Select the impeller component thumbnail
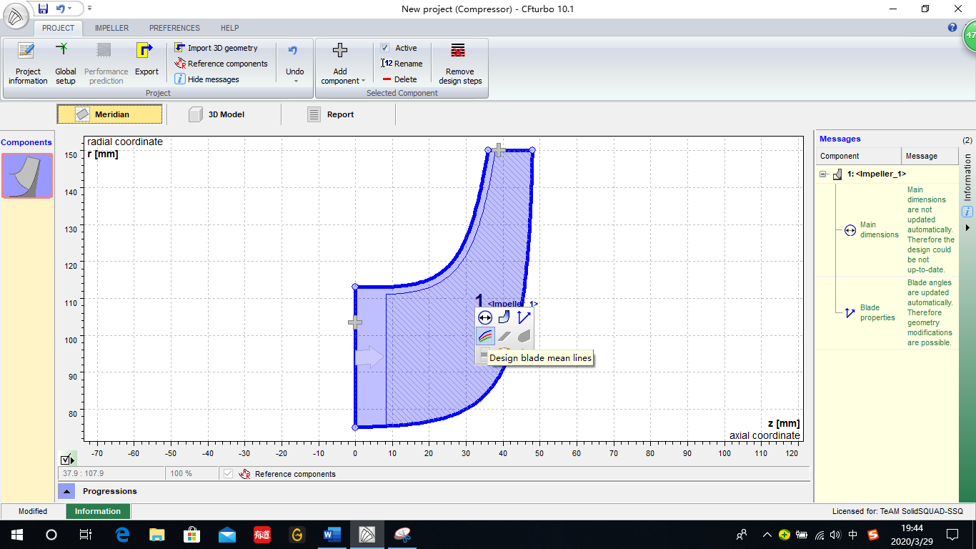Screen dimensions: 976x549 [x=27, y=175]
